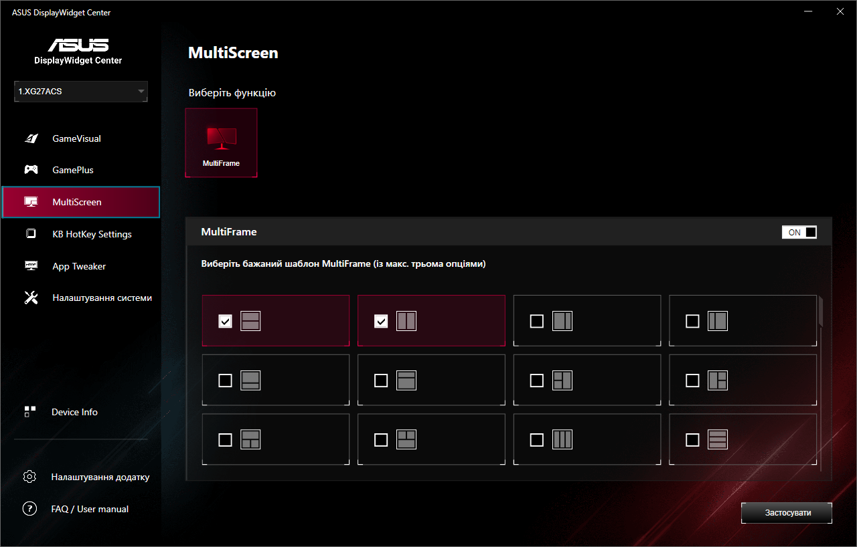This screenshot has width=857, height=547.
Task: Open Налаштування системи in the sidebar
Action: (81, 298)
